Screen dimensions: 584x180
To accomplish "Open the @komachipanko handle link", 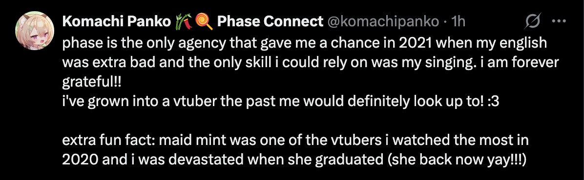I will pyautogui.click(x=383, y=22).
